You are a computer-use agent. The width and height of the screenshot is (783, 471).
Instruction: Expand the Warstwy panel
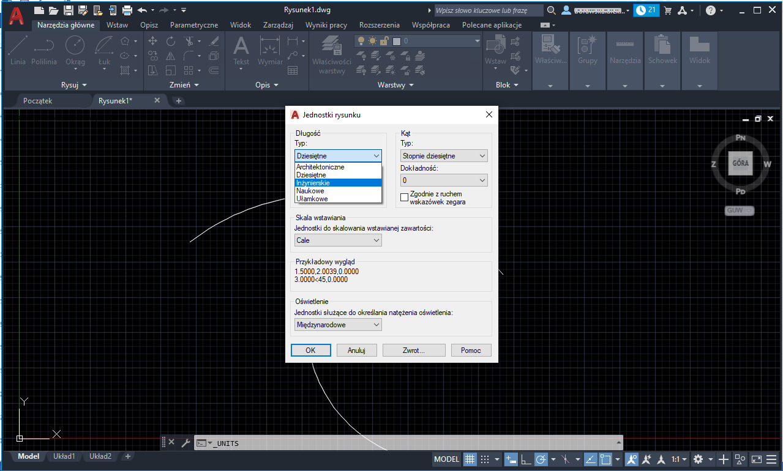point(395,85)
